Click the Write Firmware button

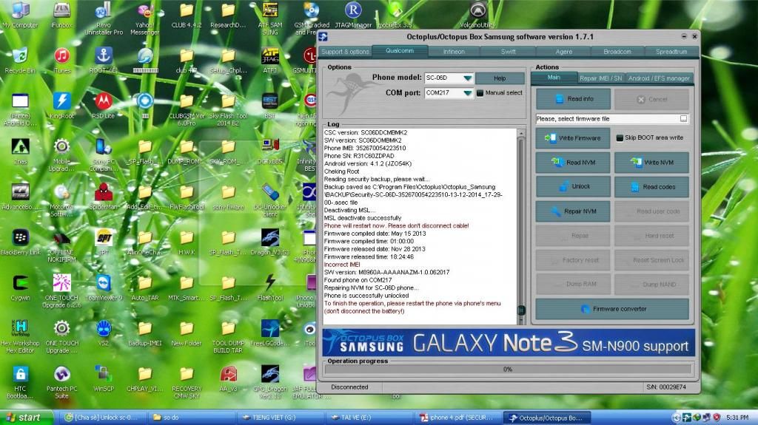(574, 138)
